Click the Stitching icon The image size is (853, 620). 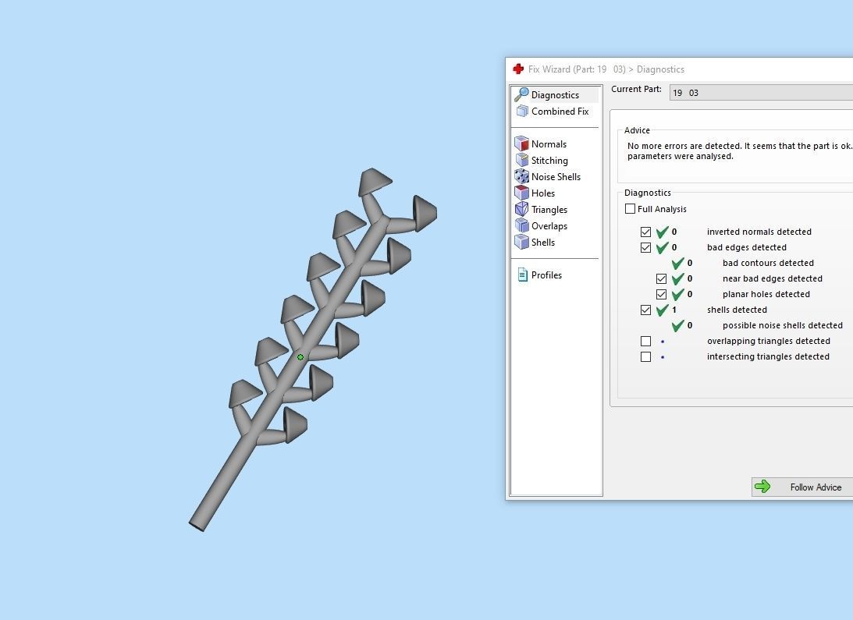(x=521, y=160)
